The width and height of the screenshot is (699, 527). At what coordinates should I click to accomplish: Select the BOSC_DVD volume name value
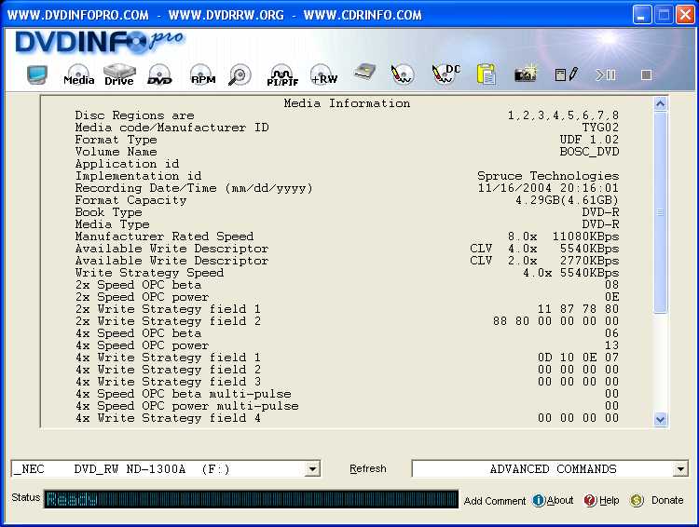pyautogui.click(x=589, y=152)
